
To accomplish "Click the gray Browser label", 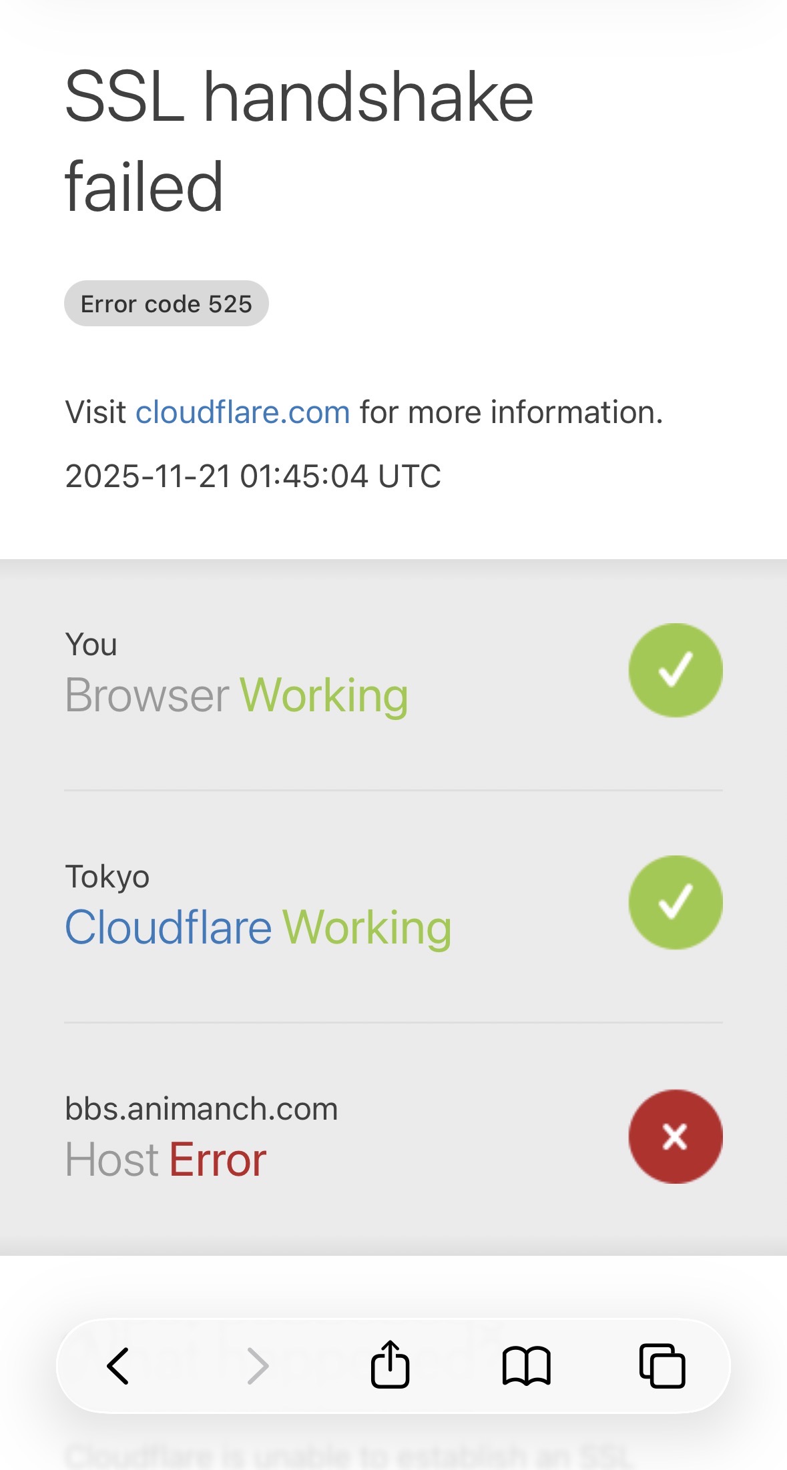I will [x=147, y=695].
